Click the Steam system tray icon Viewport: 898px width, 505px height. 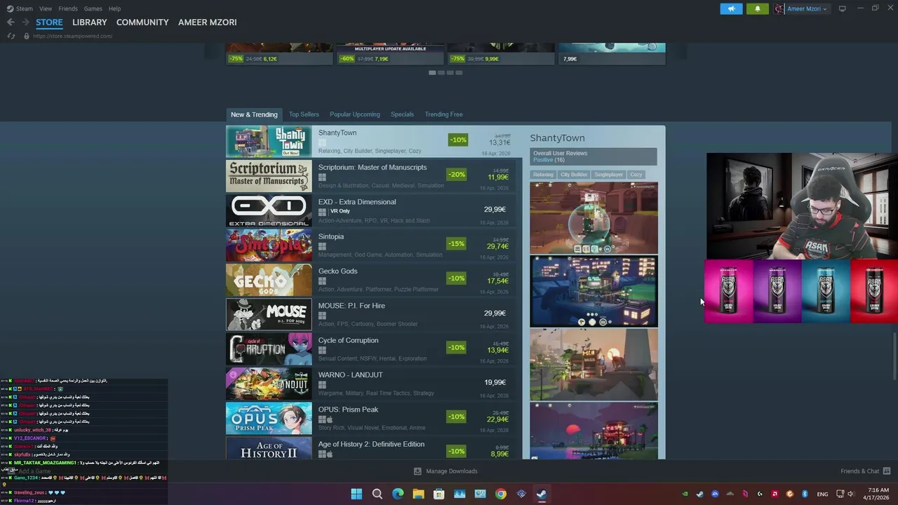(699, 494)
